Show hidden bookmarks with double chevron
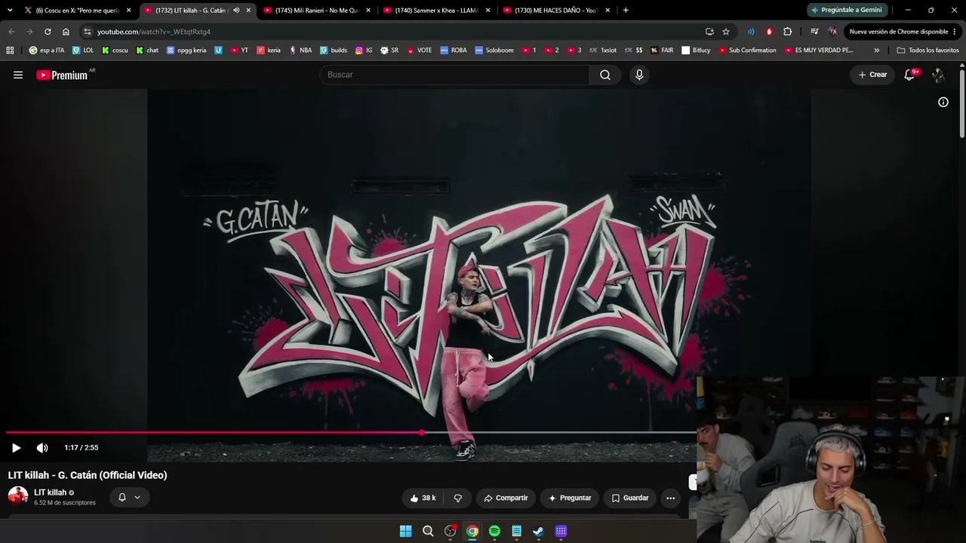966x543 pixels. 876,51
